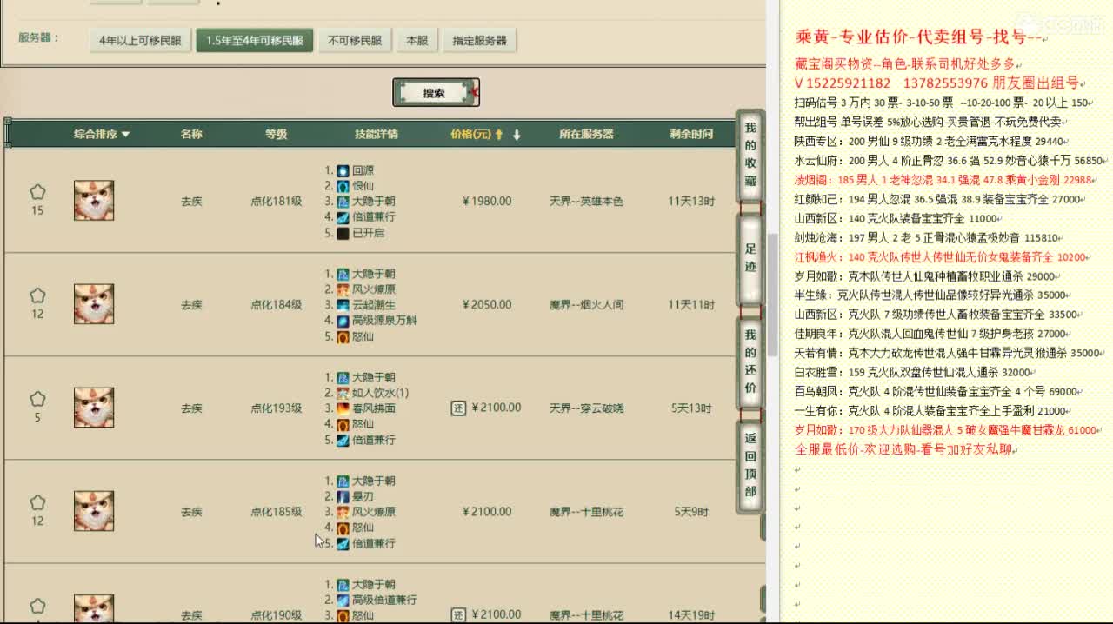The width and height of the screenshot is (1113, 624).
Task: Open the 点化185级 去疾 pet portrait
Action: [x=94, y=511]
